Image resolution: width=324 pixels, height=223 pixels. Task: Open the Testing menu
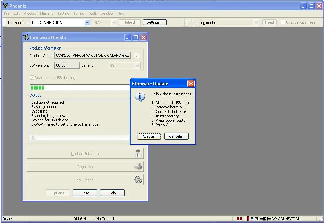(63, 13)
